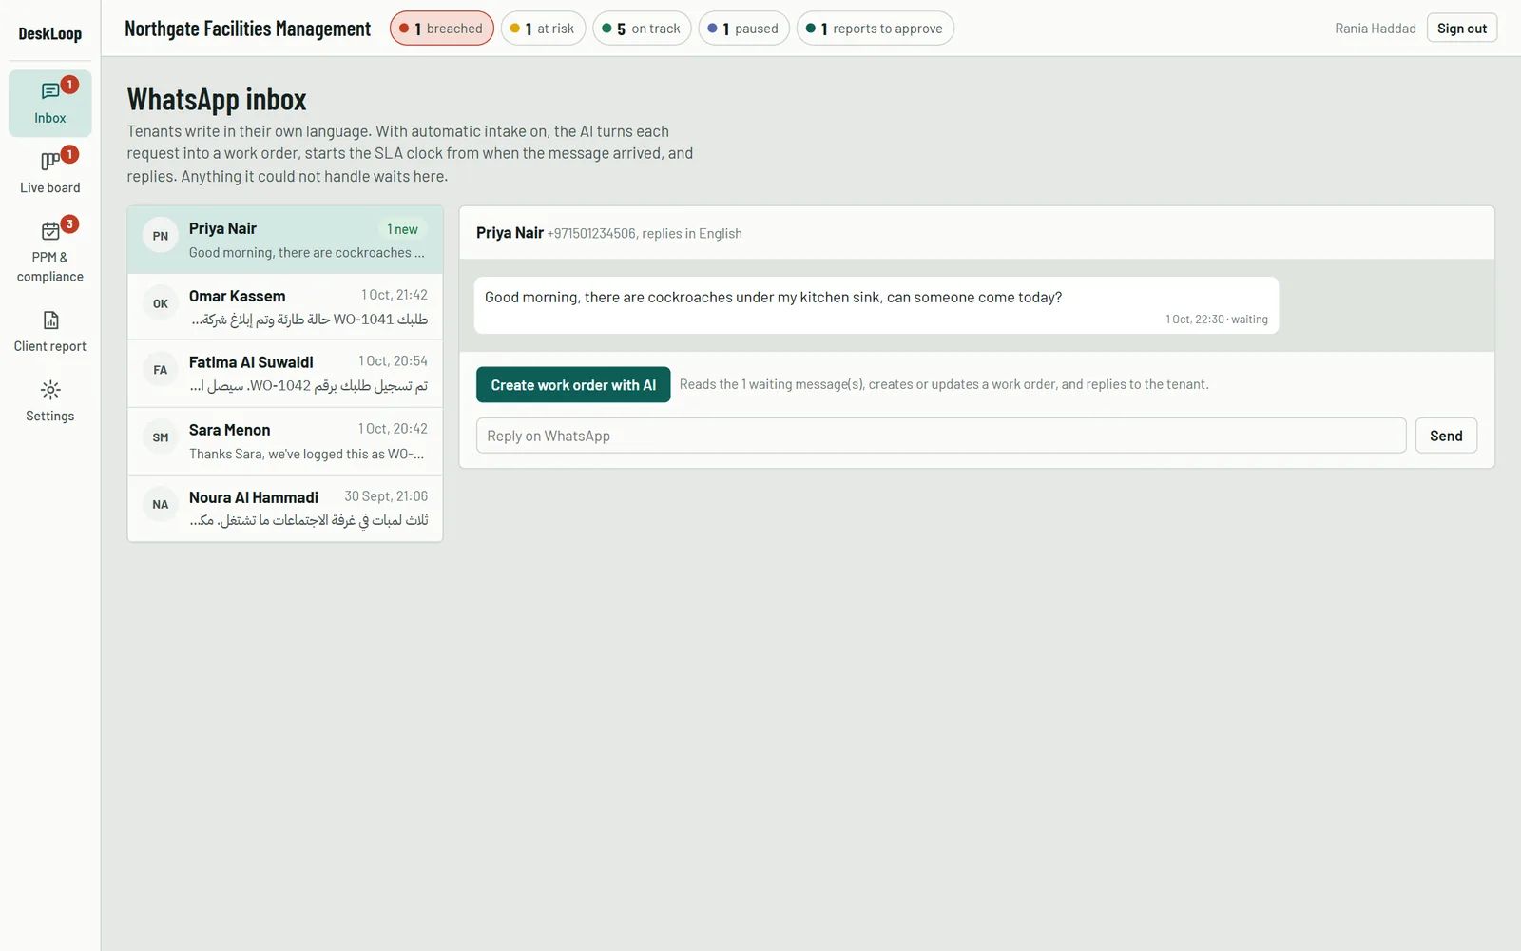Click Thanks Sara, we've logged this preview
Viewport: 1521px width, 951px height.
[x=306, y=454]
